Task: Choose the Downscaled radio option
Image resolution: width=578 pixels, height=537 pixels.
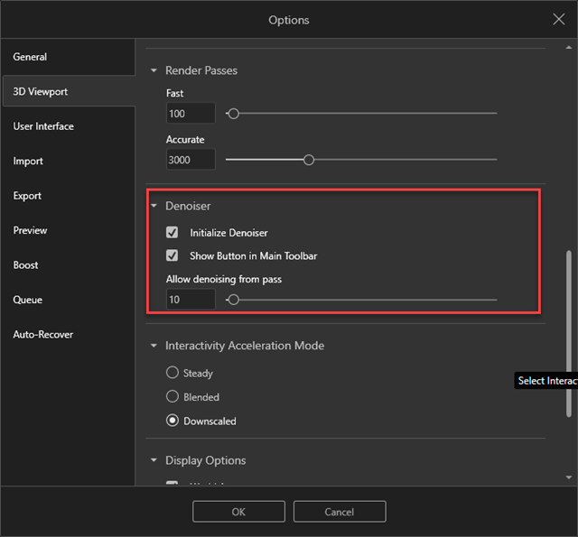Action: pyautogui.click(x=172, y=421)
